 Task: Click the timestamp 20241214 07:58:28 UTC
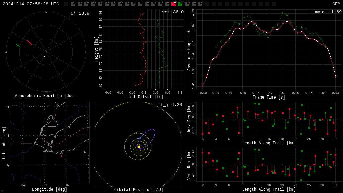point(31,4)
